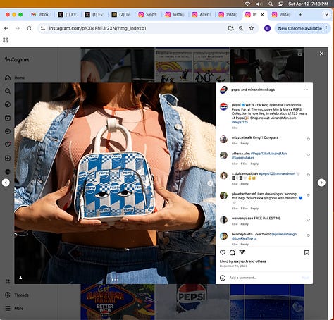Install app icon in address bar
This screenshot has width=334, height=320.
pos(231,28)
